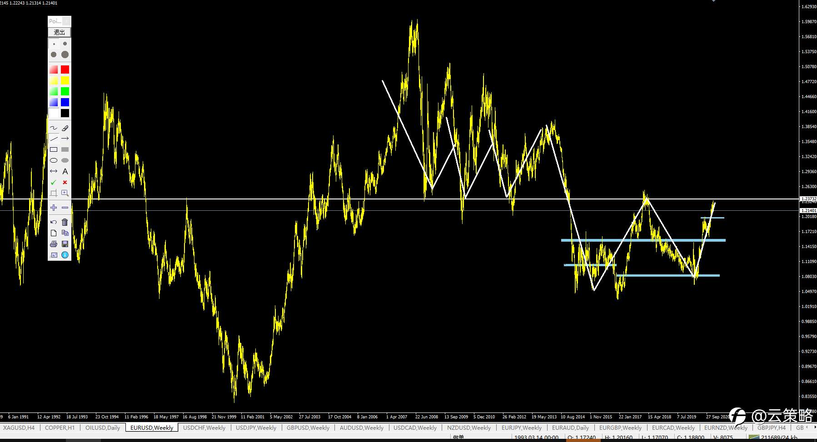
Task: Pick the white color swatch
Action: (54, 113)
